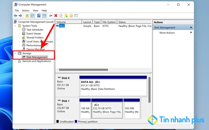Open the View menu
The width and height of the screenshot is (209, 130).
click(x=36, y=10)
